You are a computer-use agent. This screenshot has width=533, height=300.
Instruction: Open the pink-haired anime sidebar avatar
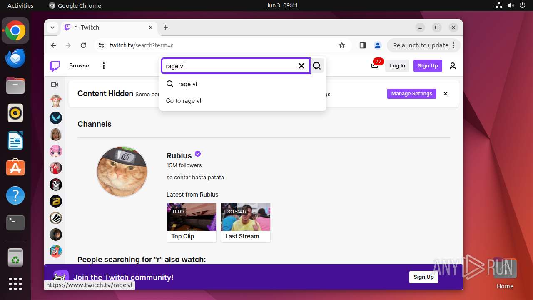(56, 151)
